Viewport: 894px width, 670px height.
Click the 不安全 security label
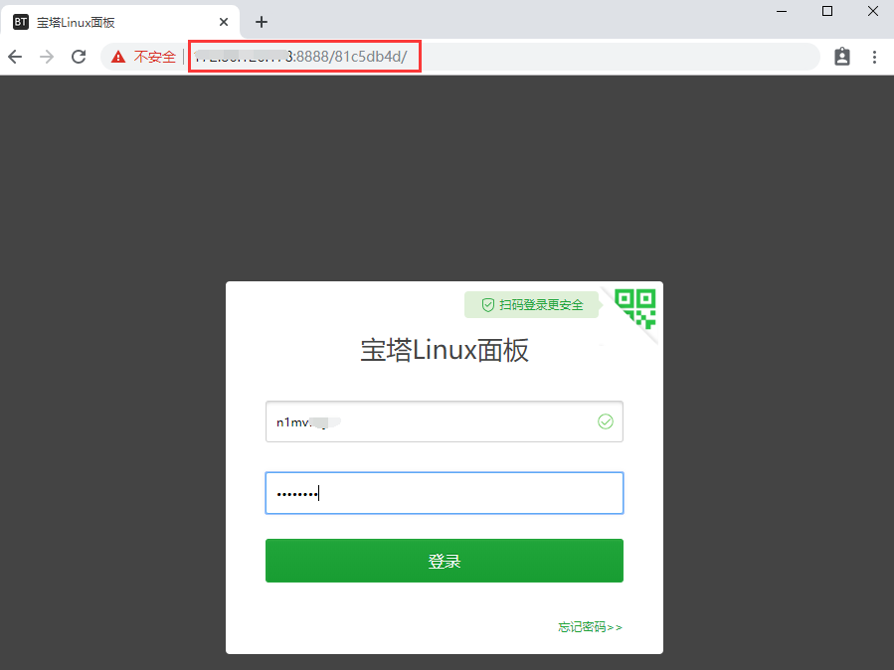point(154,57)
